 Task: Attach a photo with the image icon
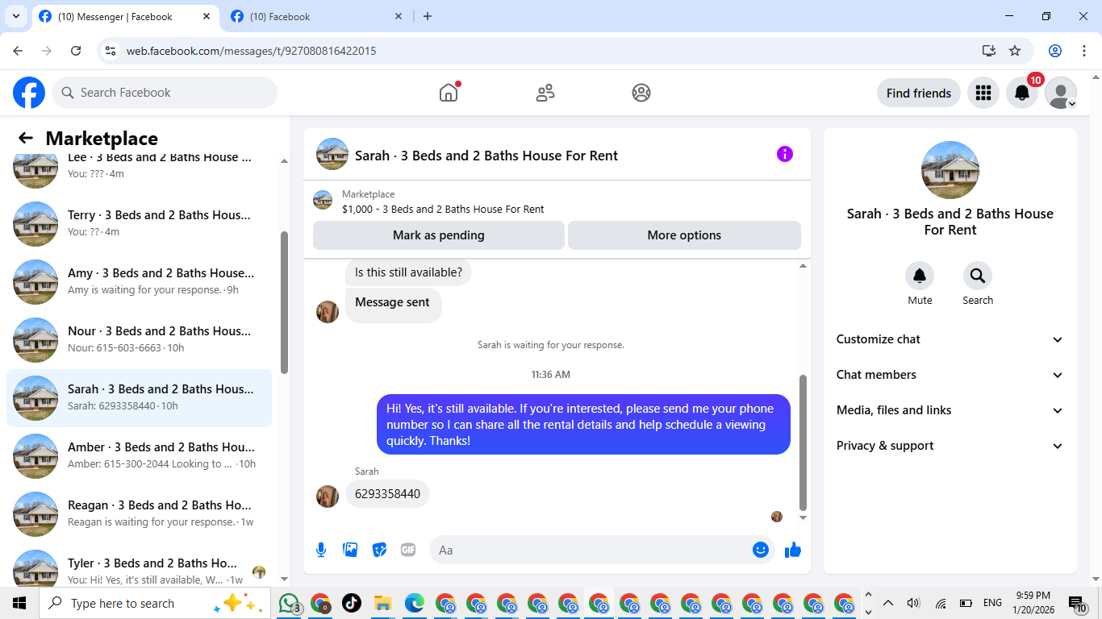(x=350, y=550)
